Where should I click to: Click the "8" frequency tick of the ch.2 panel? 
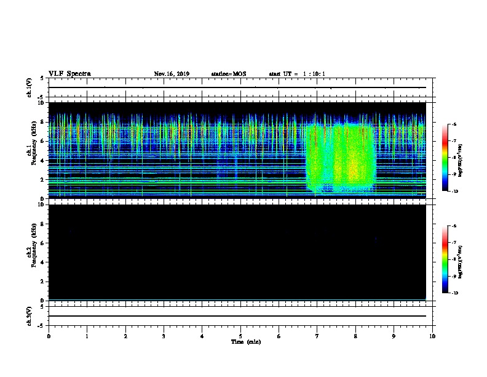[x=43, y=224]
